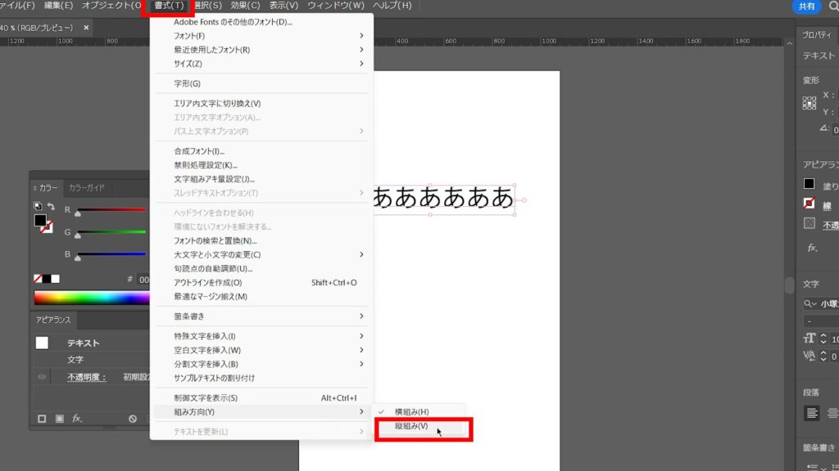The image size is (839, 471).
Task: Expand the フォント(F) submenu
Action: [x=262, y=36]
